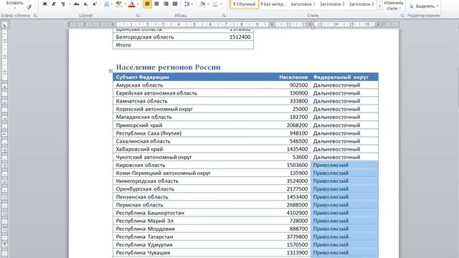Click the table move handle

point(110,70)
